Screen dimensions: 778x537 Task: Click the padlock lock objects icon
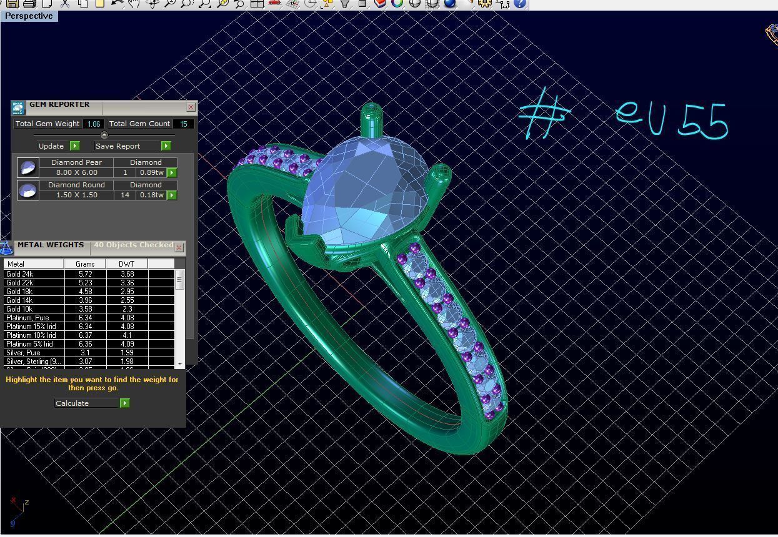tap(363, 3)
